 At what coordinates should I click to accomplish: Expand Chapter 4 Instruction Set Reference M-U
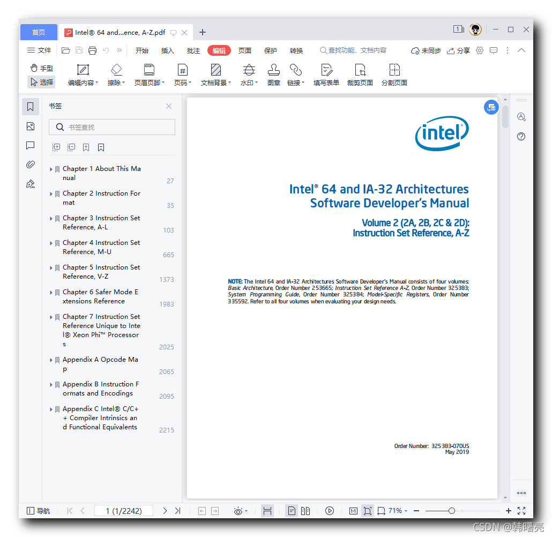[51, 243]
